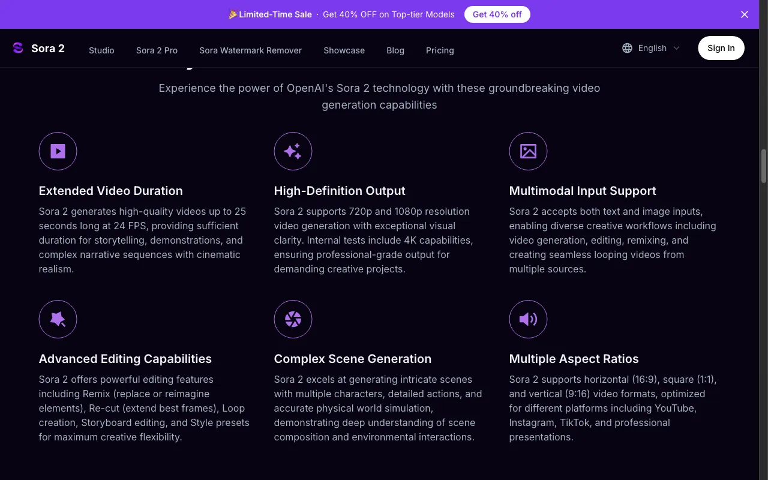Click the description mentioning horizontal (16:9) formats
The image size is (768, 480).
[x=613, y=408]
